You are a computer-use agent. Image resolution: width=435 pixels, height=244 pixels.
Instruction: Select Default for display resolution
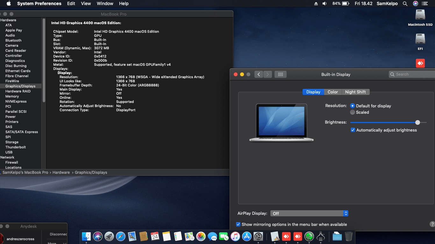[353, 106]
